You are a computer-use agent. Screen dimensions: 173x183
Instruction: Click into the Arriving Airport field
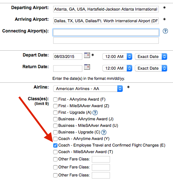click(x=106, y=21)
